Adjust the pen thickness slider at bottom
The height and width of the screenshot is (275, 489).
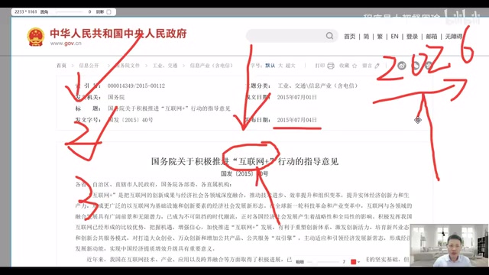pyautogui.click(x=322, y=262)
